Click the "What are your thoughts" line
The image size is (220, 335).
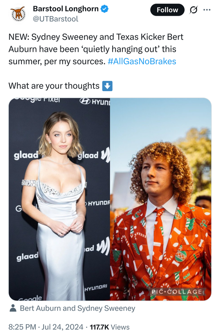click(54, 86)
